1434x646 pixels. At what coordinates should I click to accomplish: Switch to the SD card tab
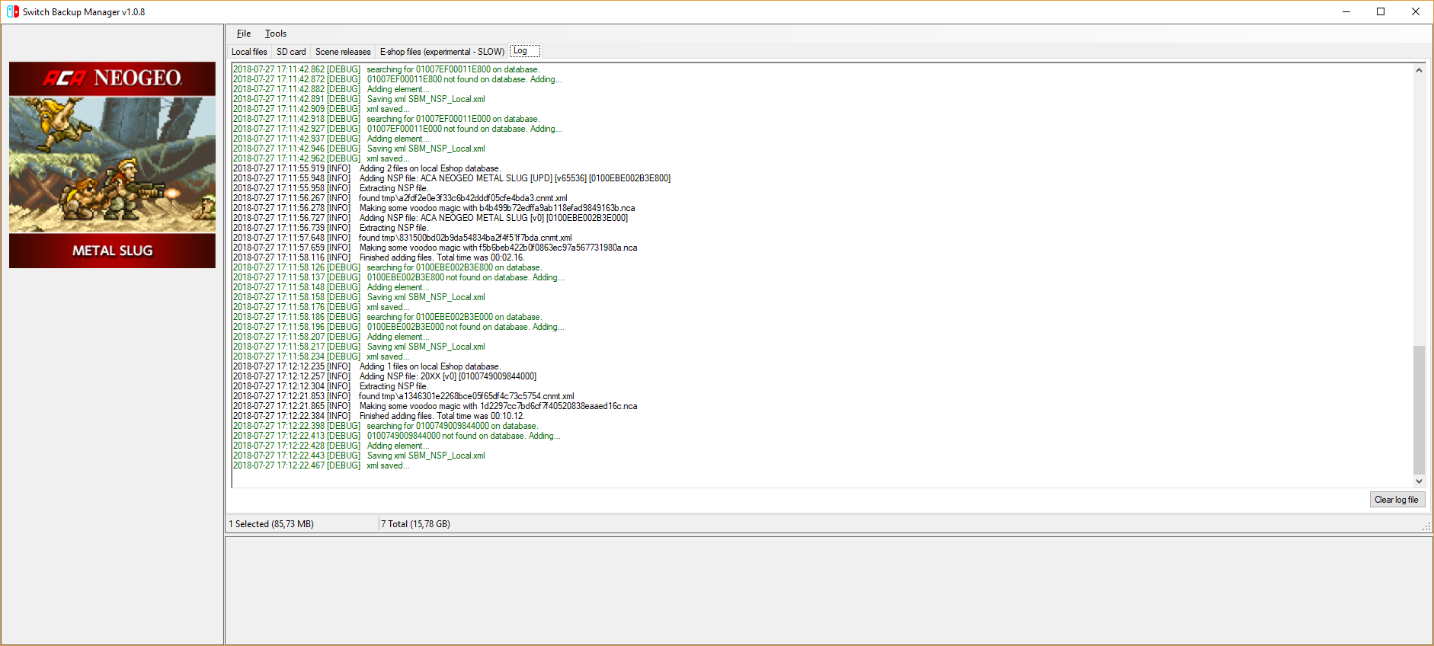291,52
